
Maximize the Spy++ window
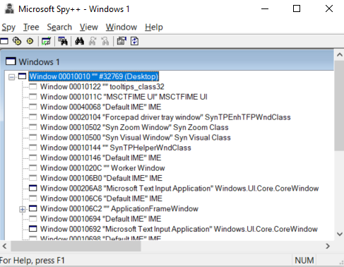coord(297,9)
